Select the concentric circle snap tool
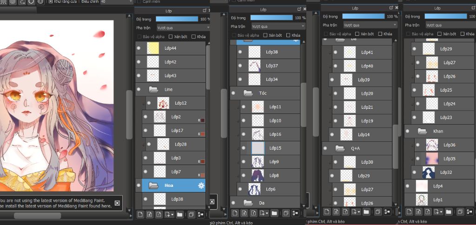Image resolution: width=476 pixels, height=225 pixels. 13,1
